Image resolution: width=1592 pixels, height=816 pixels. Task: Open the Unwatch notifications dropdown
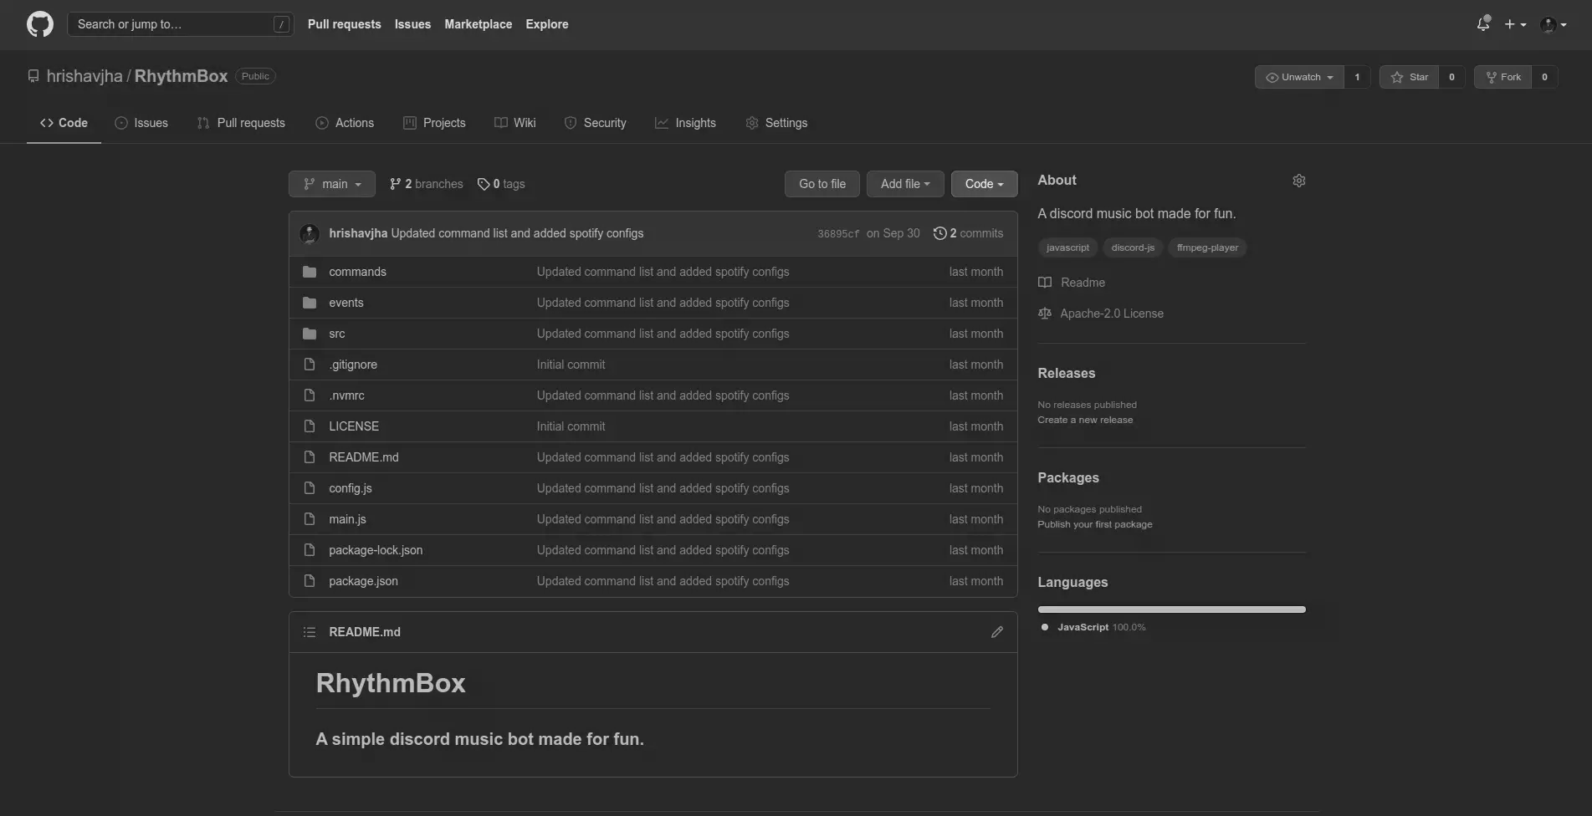[x=1299, y=77]
